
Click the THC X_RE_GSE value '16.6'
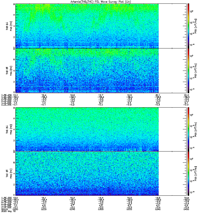129,198
